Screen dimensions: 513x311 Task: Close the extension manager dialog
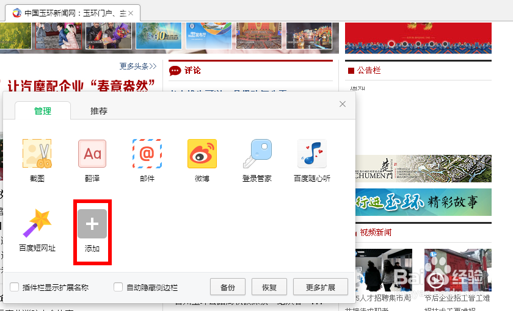[343, 104]
